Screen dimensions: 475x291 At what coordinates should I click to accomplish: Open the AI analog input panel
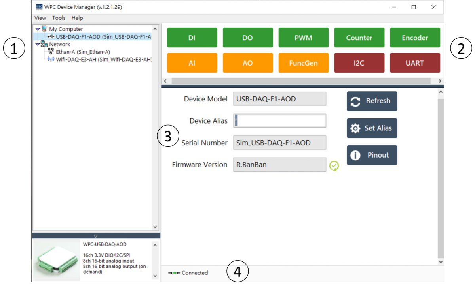192,63
